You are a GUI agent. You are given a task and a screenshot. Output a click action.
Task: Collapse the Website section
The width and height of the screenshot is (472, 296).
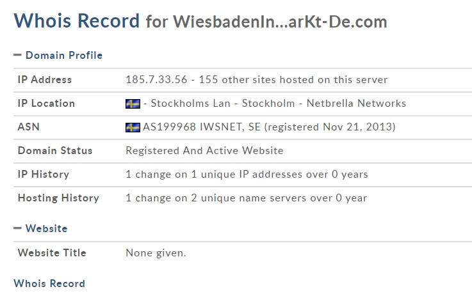pos(40,228)
